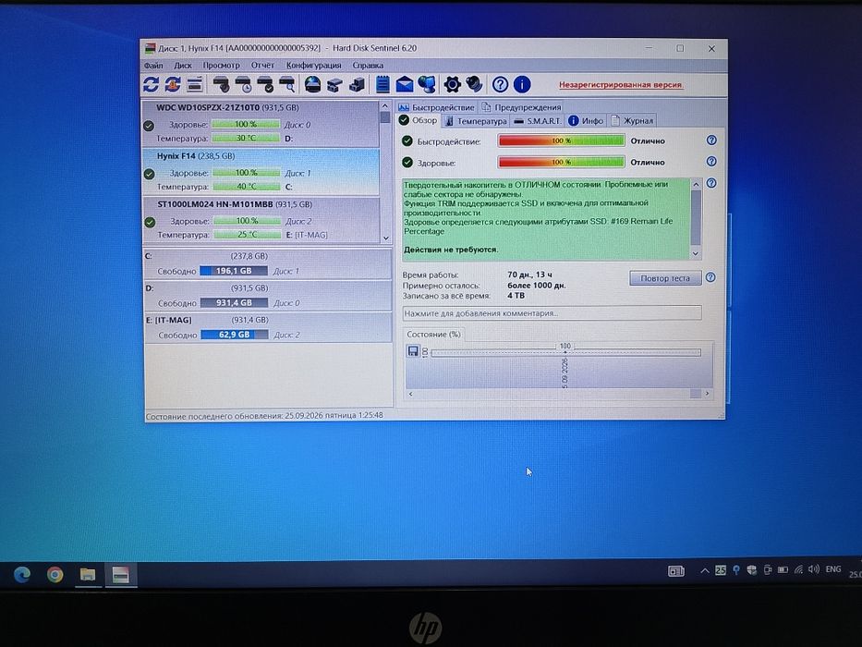The height and width of the screenshot is (647, 862).
Task: Click the status text box scroll down arrow
Action: tap(696, 253)
